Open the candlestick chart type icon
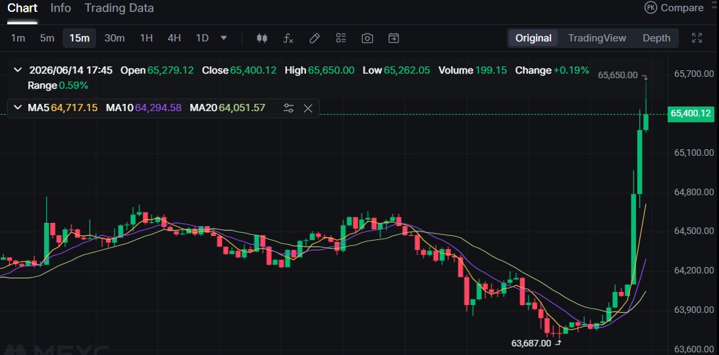The image size is (719, 355). click(x=262, y=38)
